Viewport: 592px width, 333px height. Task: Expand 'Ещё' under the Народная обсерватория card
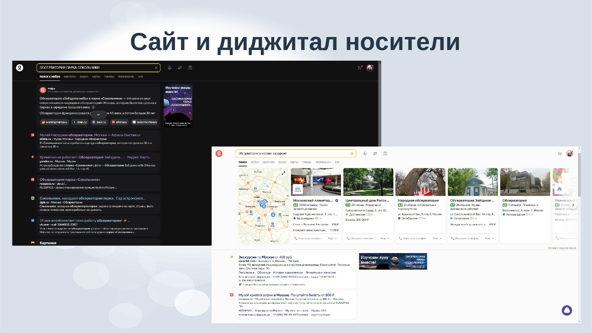click(437, 238)
